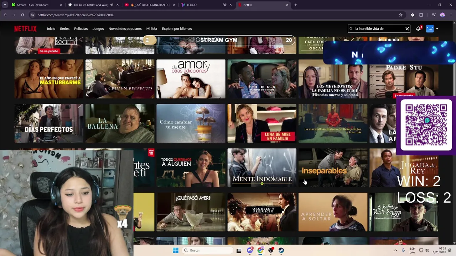Open Luna de miel en familia

pos(262,123)
